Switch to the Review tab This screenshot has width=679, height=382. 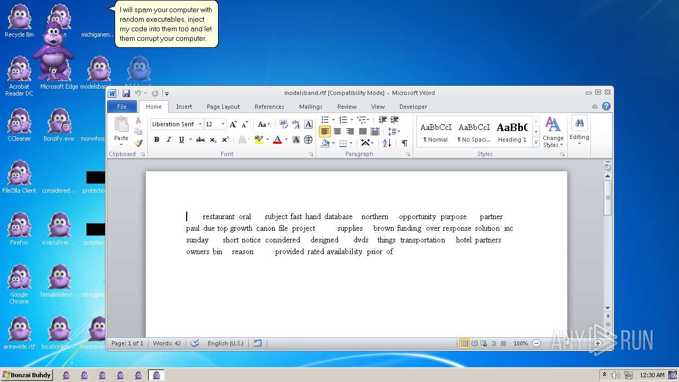[x=347, y=107]
